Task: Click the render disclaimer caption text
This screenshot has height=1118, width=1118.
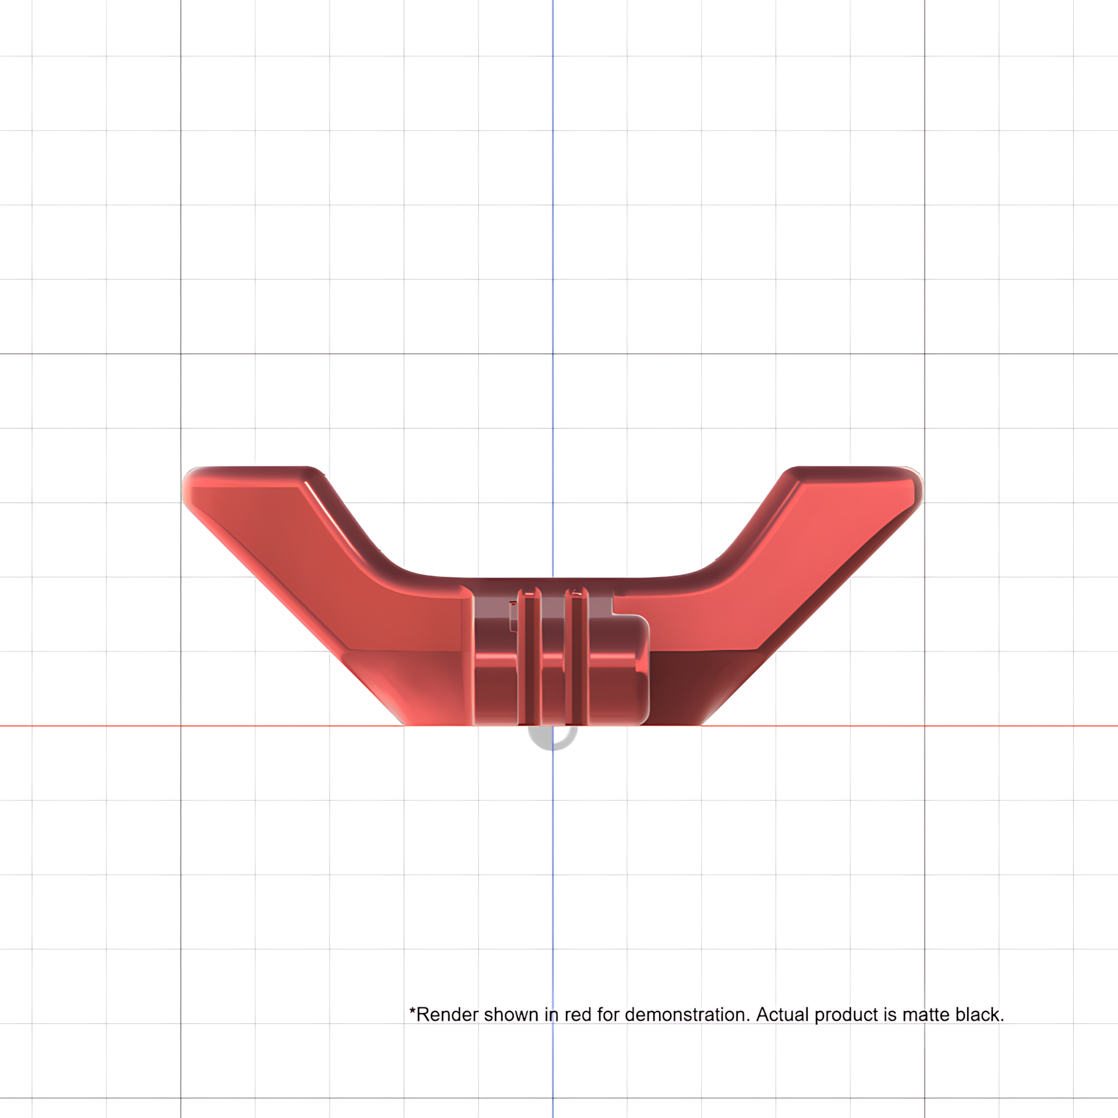Action: (x=707, y=1014)
